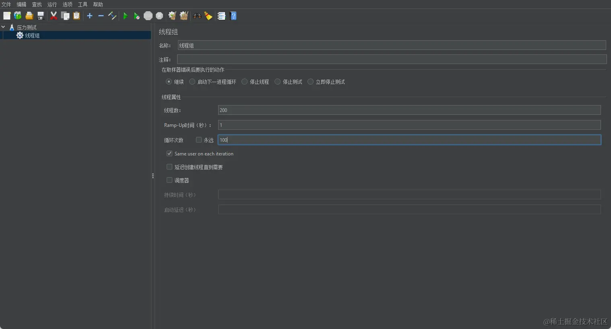Click the 线程属性 section label
Viewport: 611px width, 329px height.
[171, 97]
